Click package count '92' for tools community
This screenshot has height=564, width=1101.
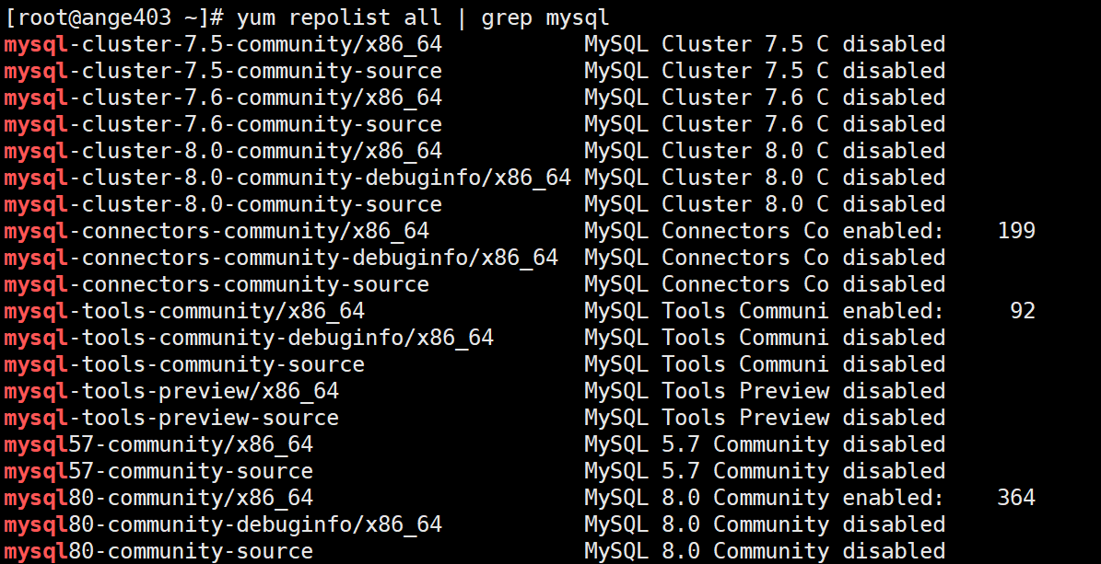1023,311
